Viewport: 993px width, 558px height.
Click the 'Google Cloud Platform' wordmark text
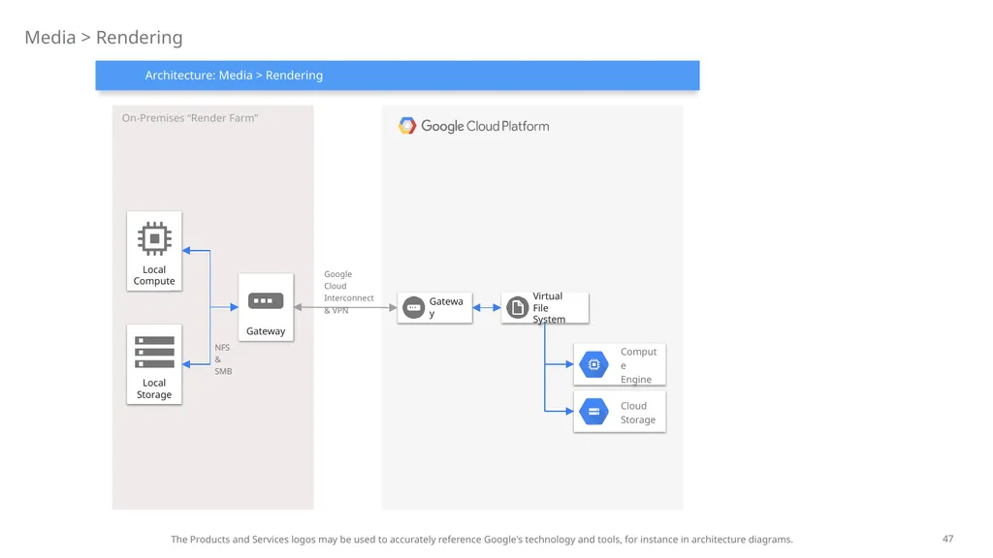485,126
